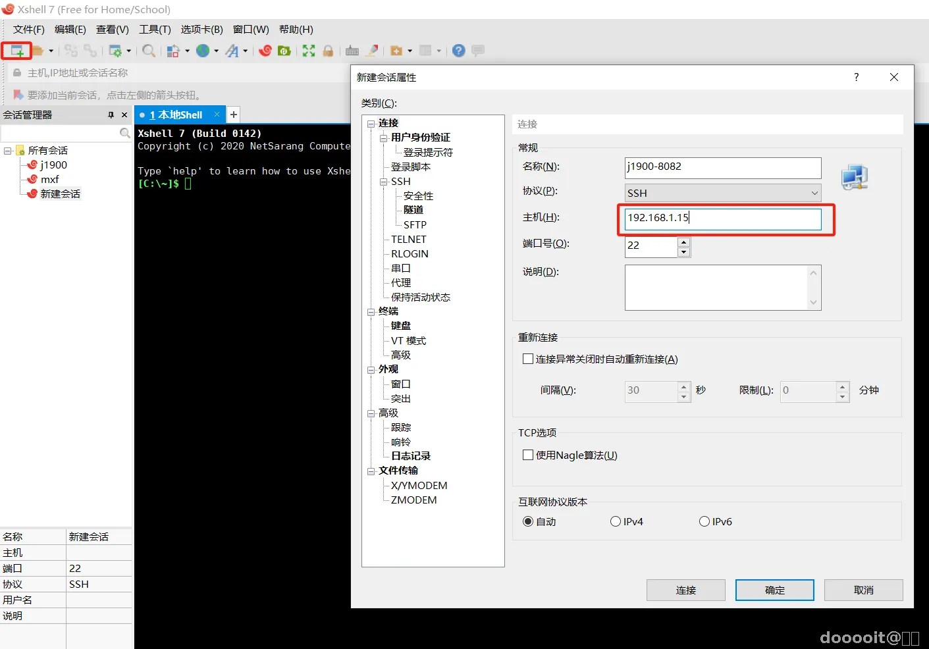Click the lock screen padlock icon

328,51
